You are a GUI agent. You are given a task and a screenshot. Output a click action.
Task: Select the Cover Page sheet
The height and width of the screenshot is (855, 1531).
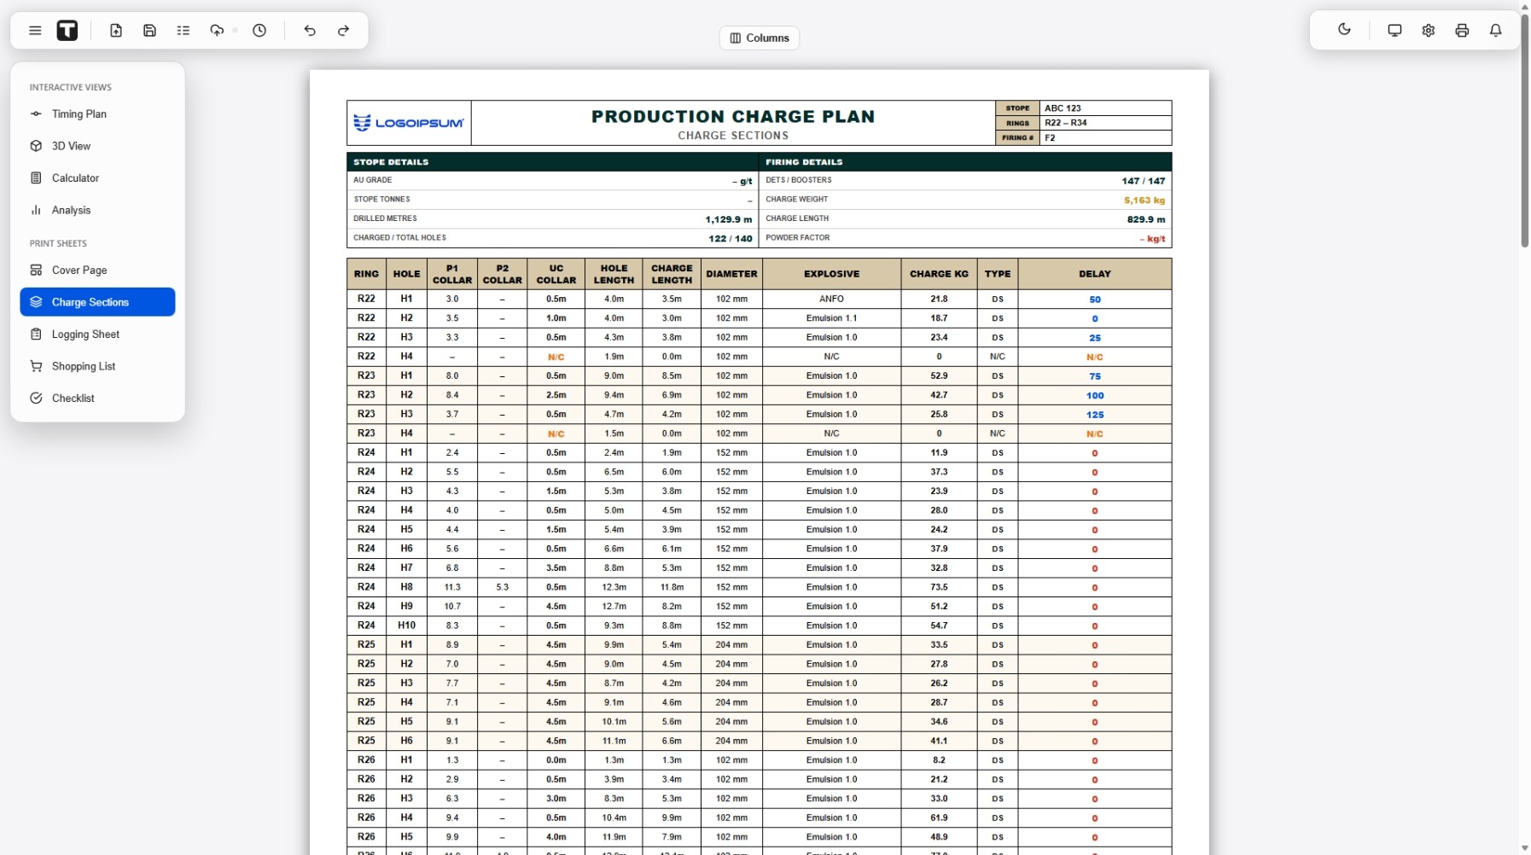[x=97, y=270]
